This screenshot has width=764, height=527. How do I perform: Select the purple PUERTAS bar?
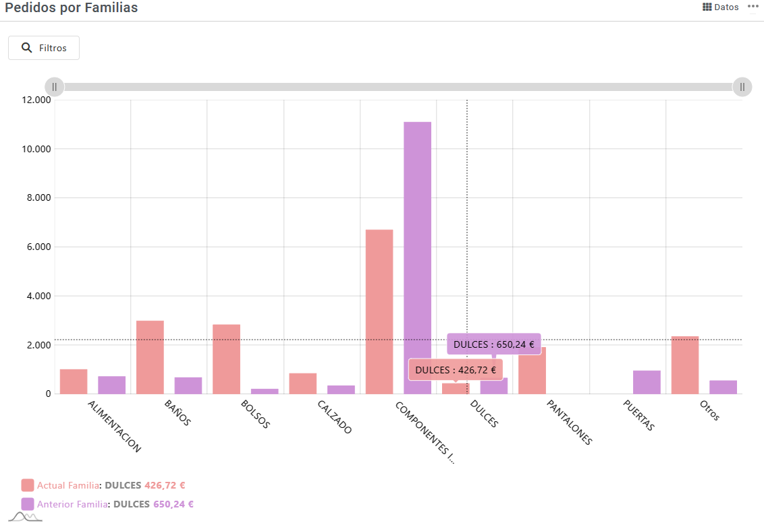[647, 382]
